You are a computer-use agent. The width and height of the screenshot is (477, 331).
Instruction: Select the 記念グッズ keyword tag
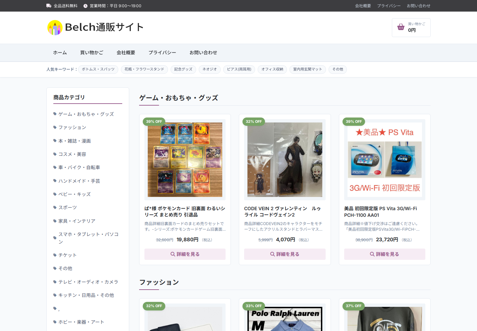(183, 69)
